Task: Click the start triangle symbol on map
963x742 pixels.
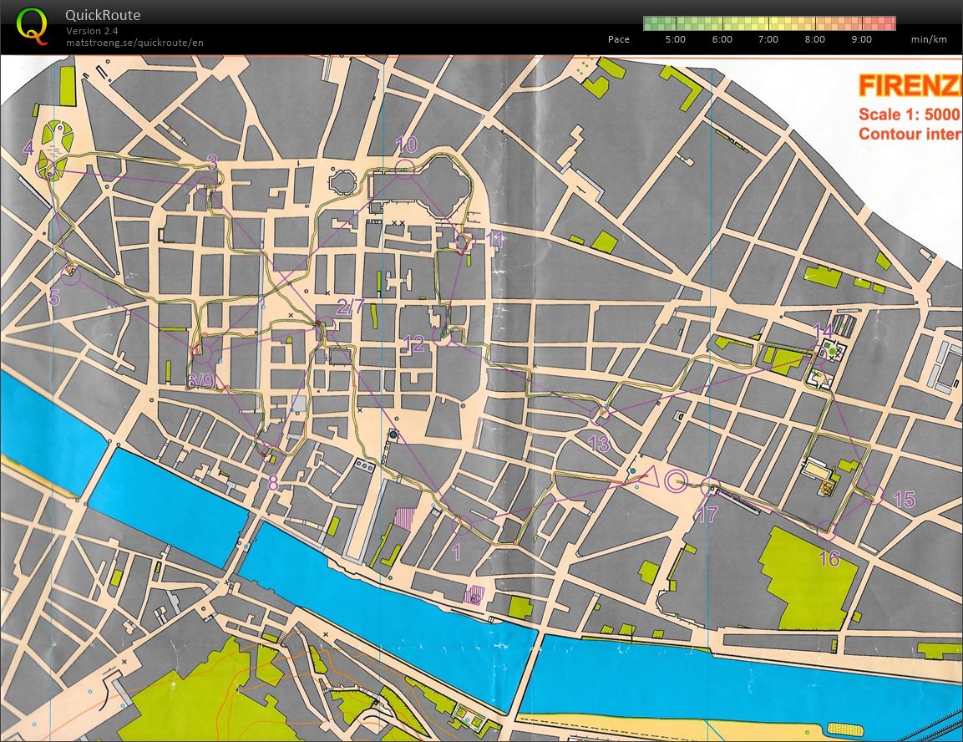Action: tap(650, 476)
